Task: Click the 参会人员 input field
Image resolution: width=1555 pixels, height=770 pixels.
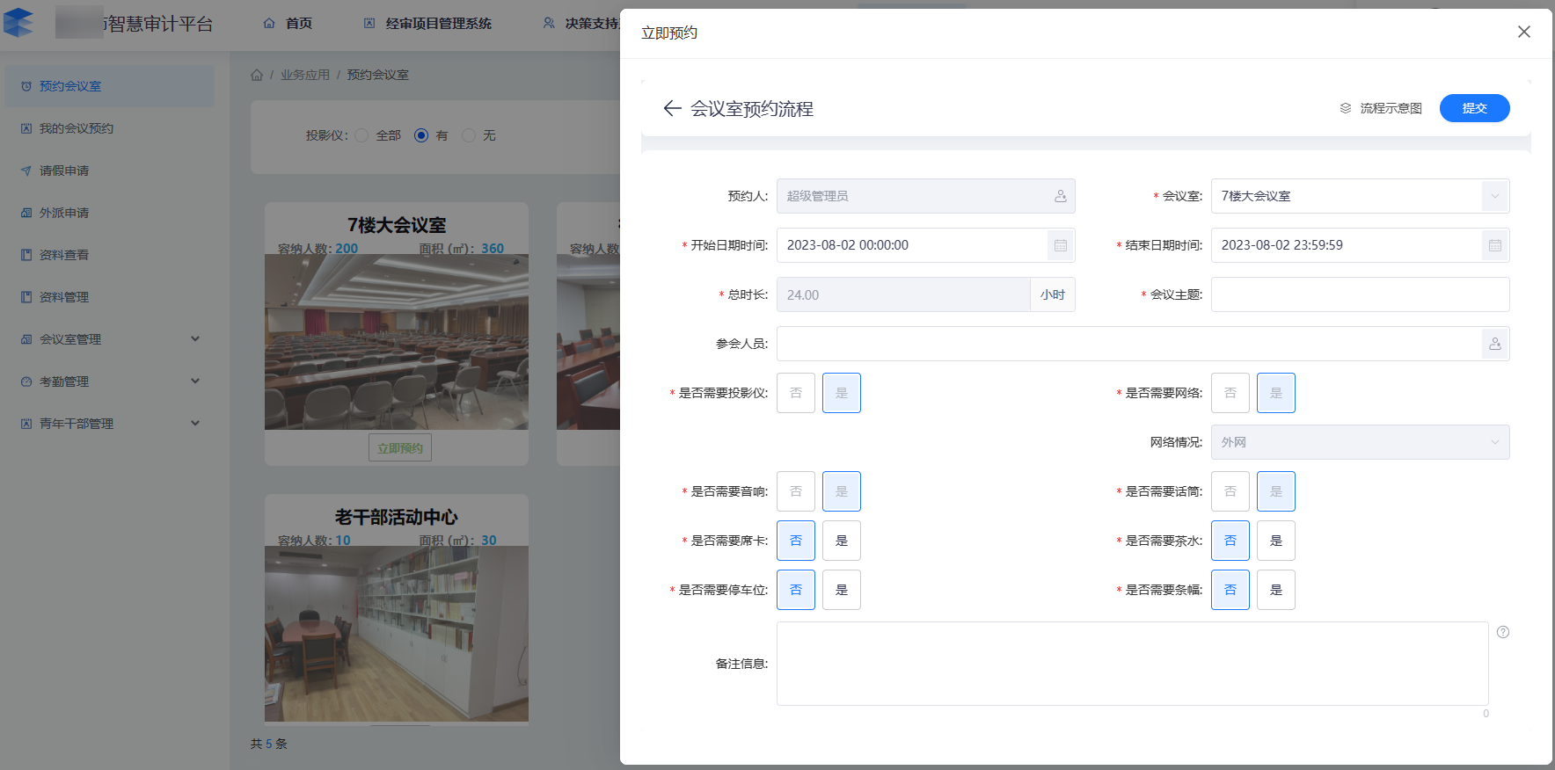Action: pos(1143,344)
